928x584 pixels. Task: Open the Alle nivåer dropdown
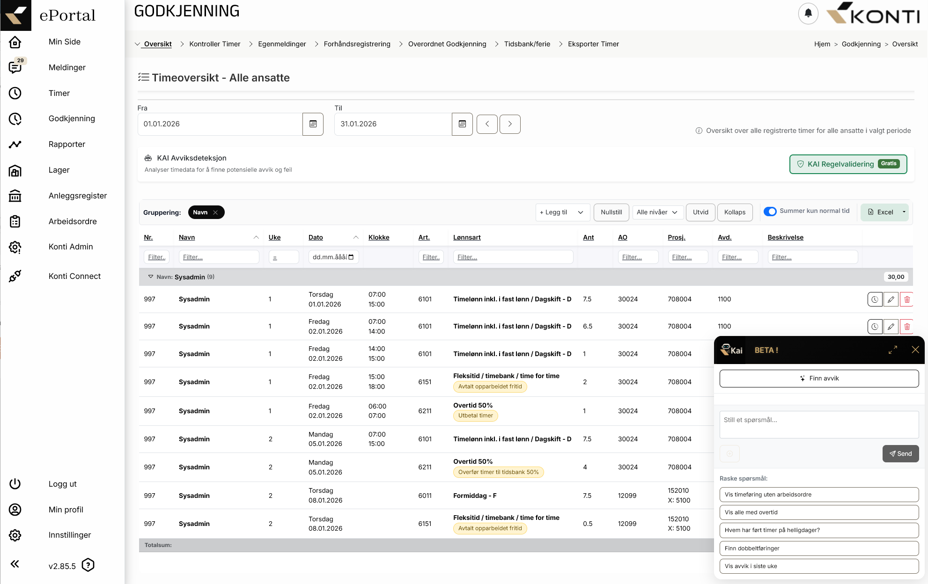[657, 212]
